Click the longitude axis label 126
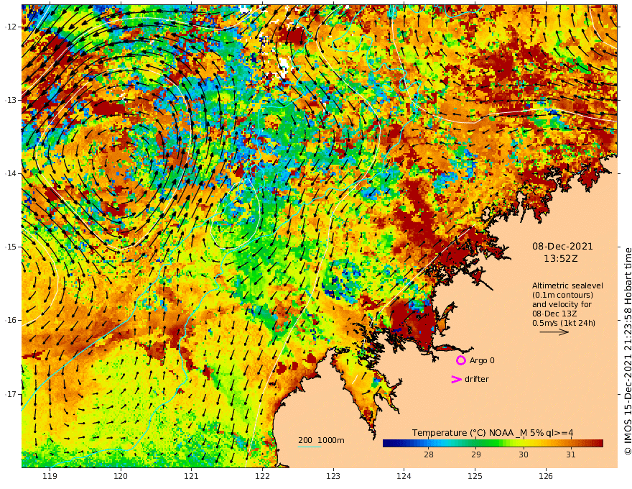Screen dimensions: 632x489 point(546,476)
